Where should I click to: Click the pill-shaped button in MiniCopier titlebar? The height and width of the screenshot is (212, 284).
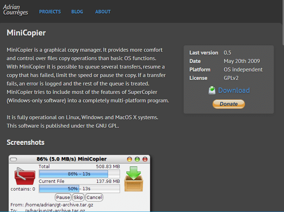[13, 159]
